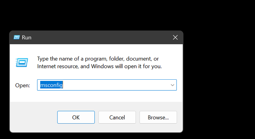This screenshot has width=255, height=139.
Task: Open the Browse... file picker
Action: tap(158, 117)
